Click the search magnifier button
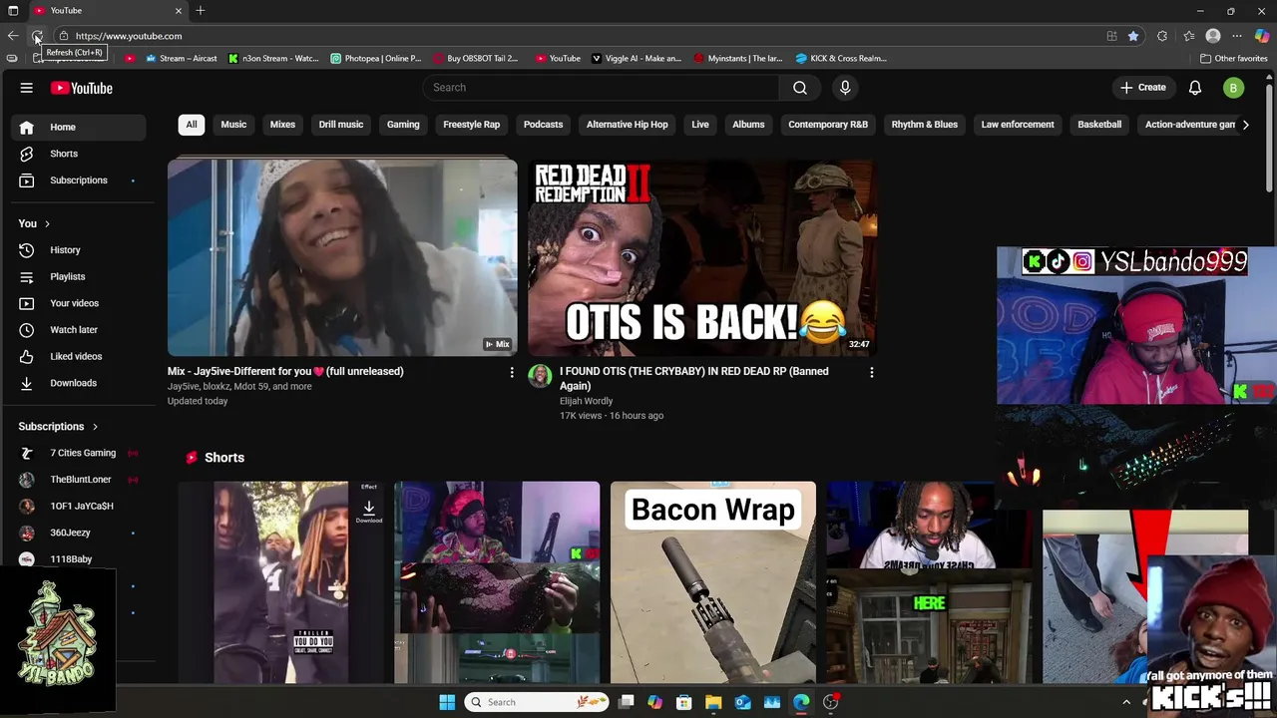 tap(800, 88)
